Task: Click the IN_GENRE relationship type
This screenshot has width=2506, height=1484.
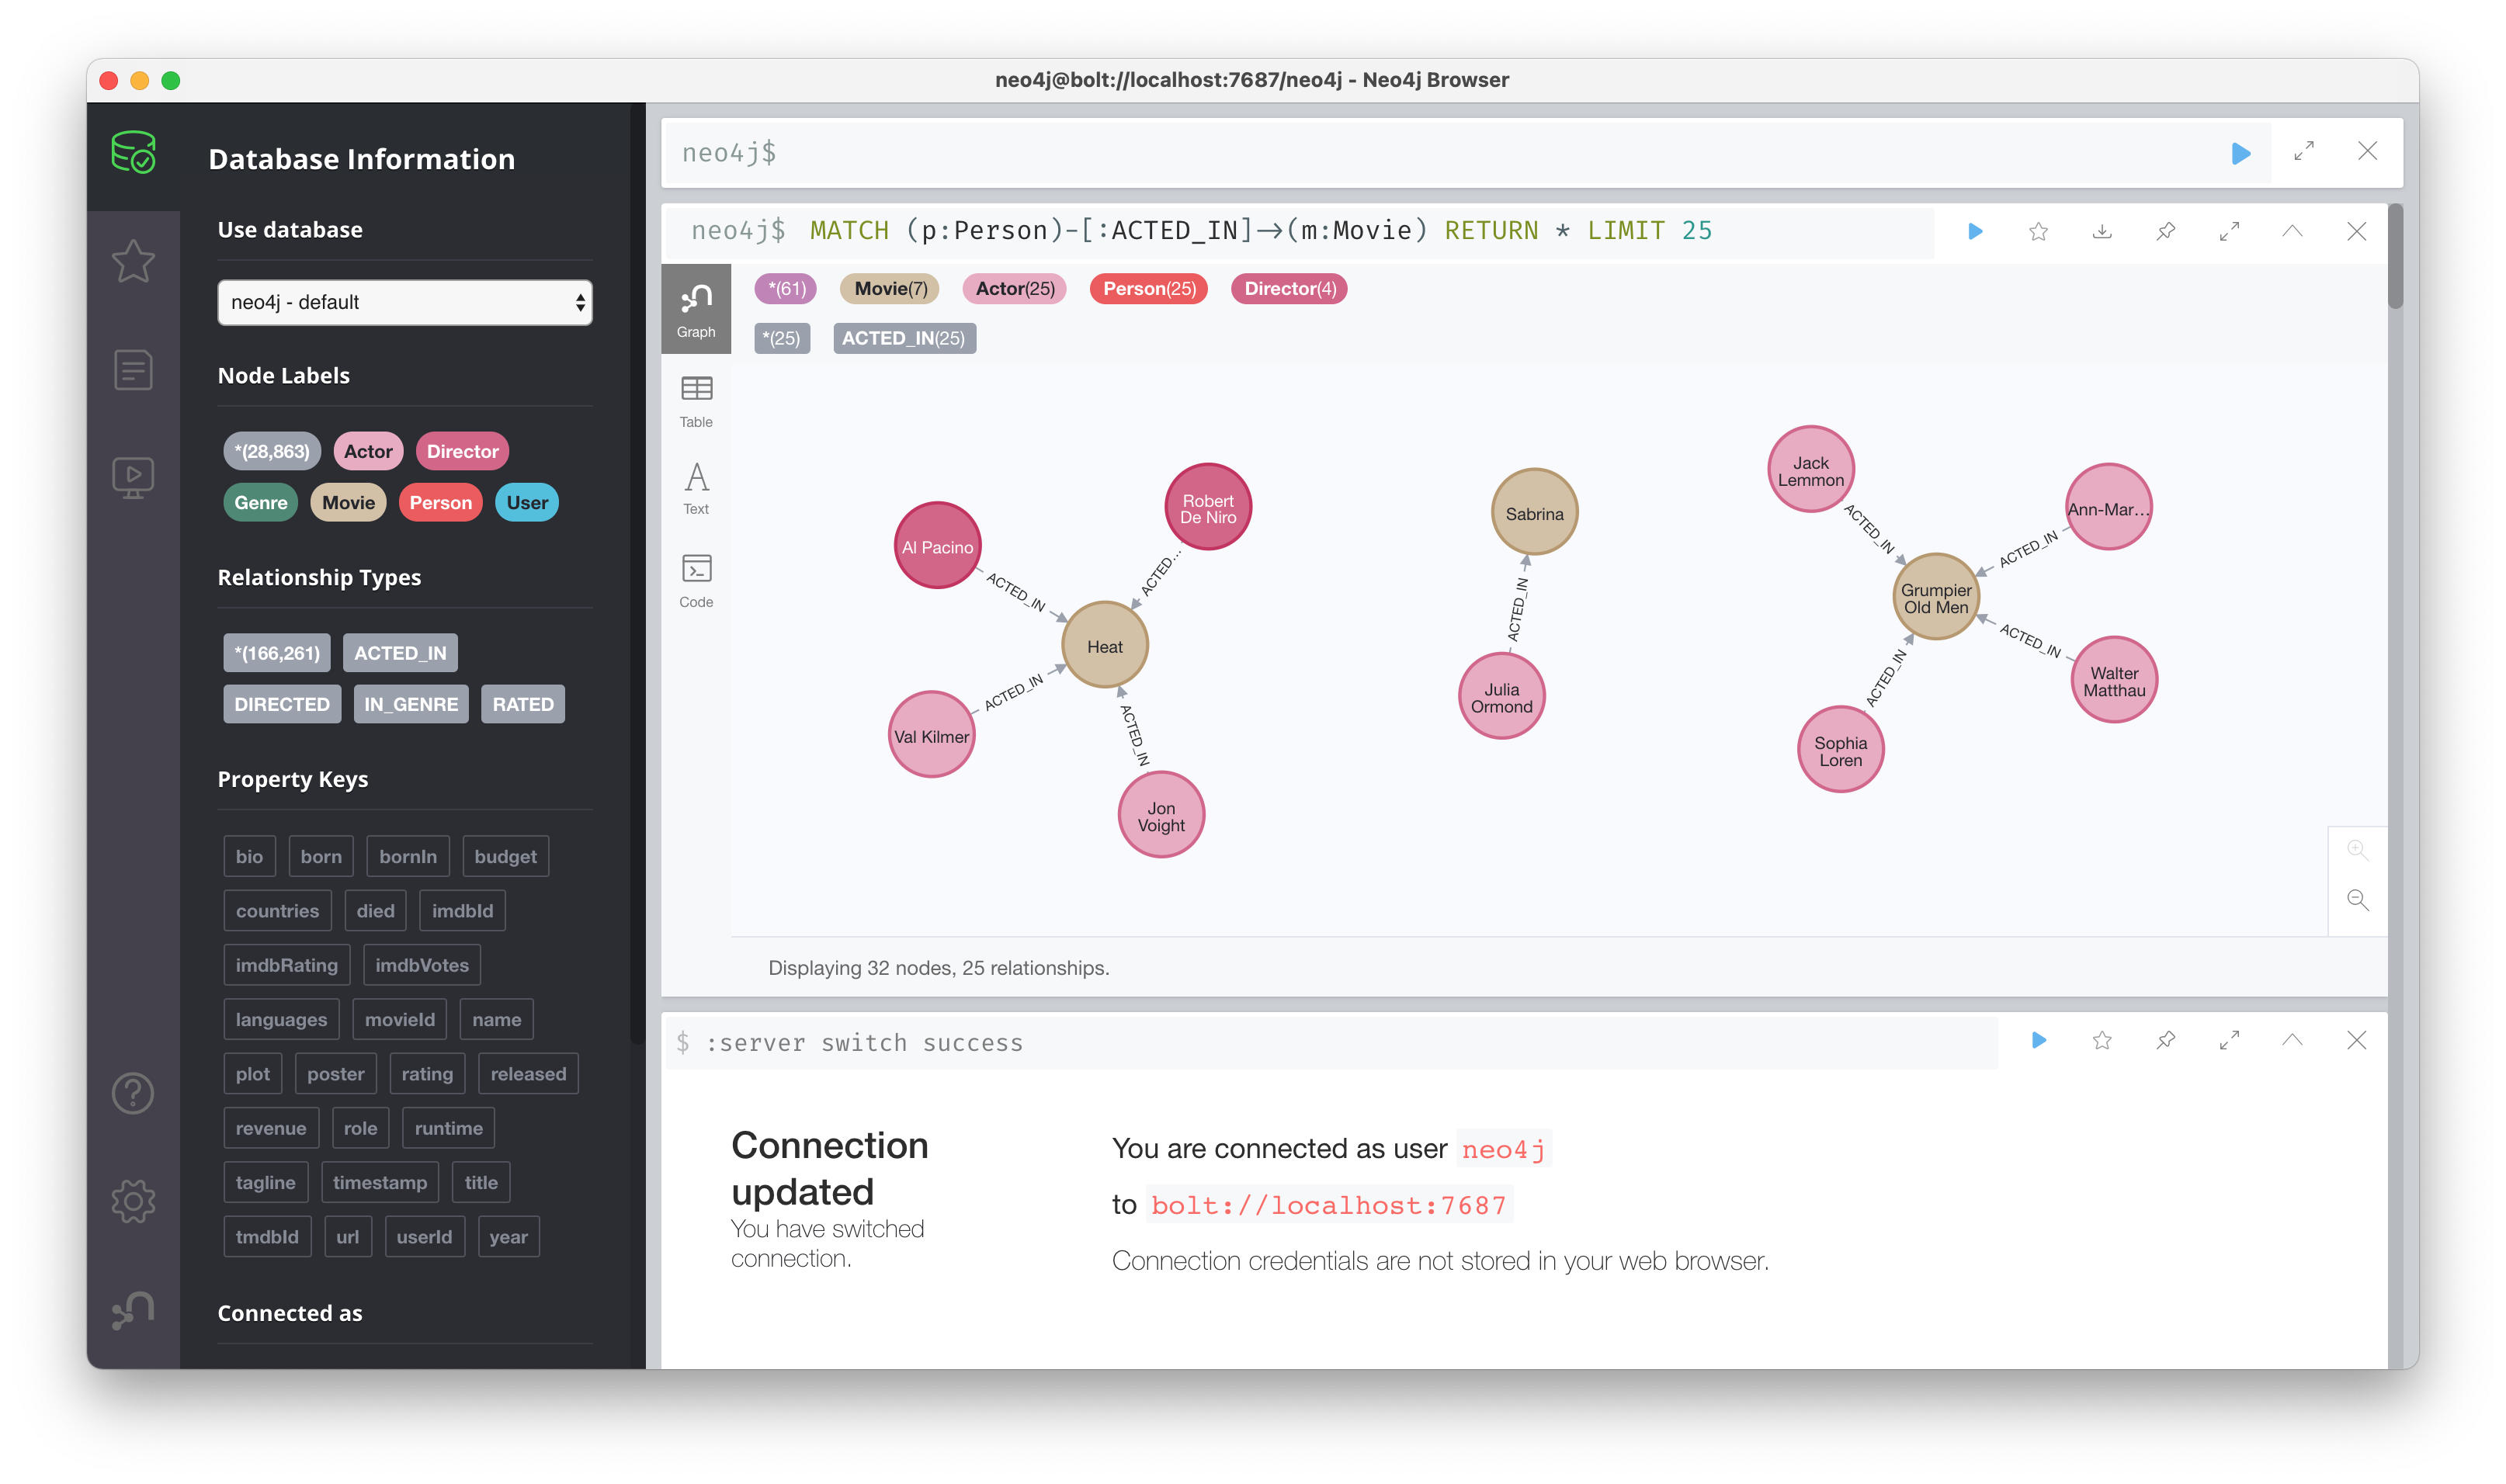Action: [411, 704]
